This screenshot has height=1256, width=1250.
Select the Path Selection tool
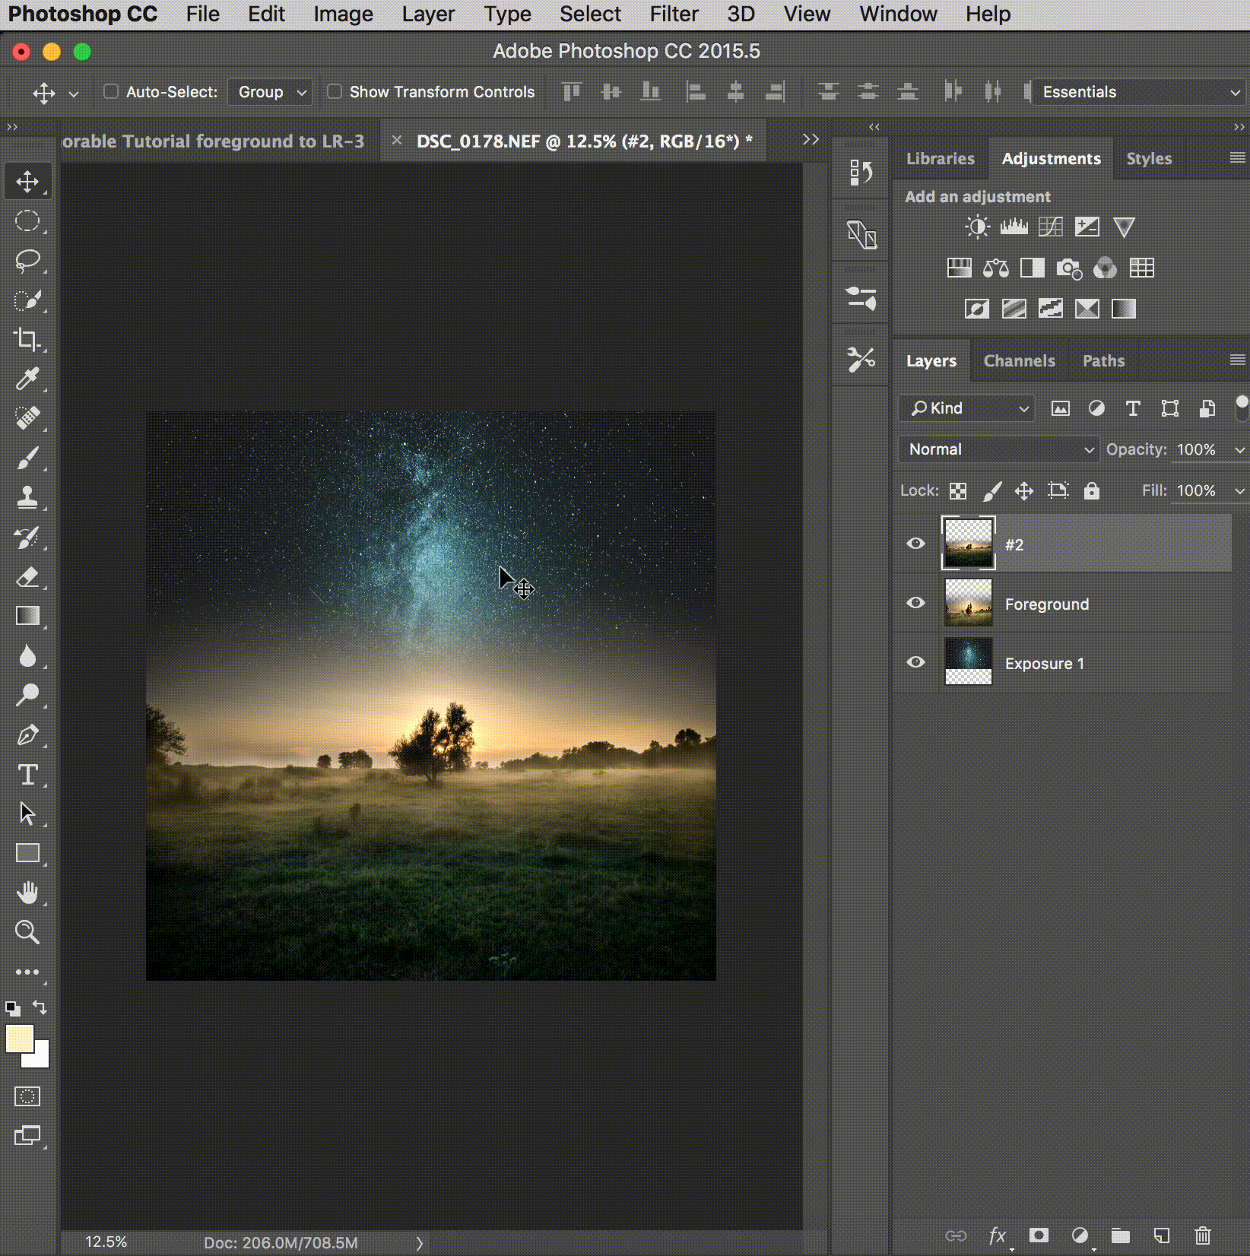click(x=27, y=814)
